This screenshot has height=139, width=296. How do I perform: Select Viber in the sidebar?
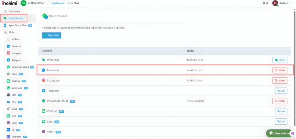(15, 123)
